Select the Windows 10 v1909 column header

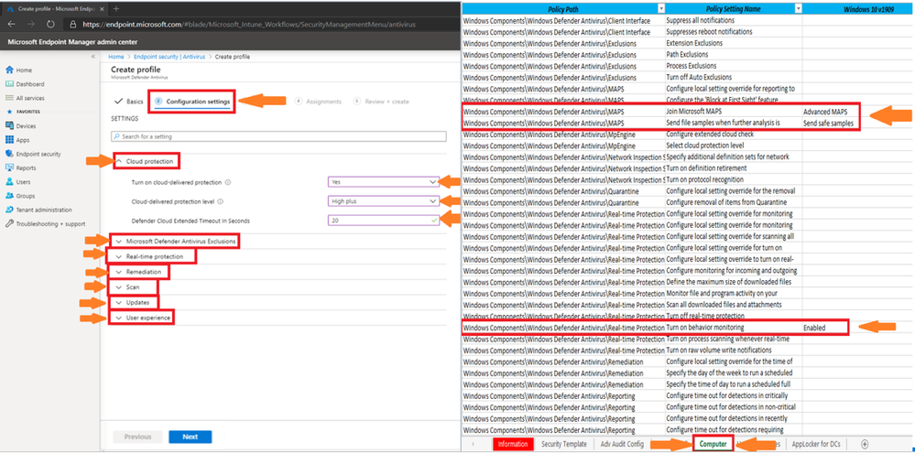click(x=858, y=9)
